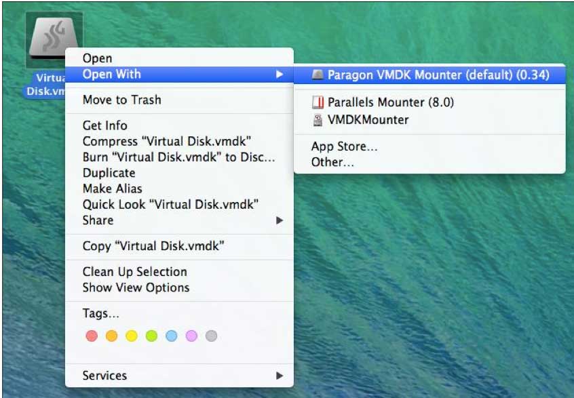This screenshot has height=398, width=574.
Task: Select Show View Options
Action: coord(179,287)
